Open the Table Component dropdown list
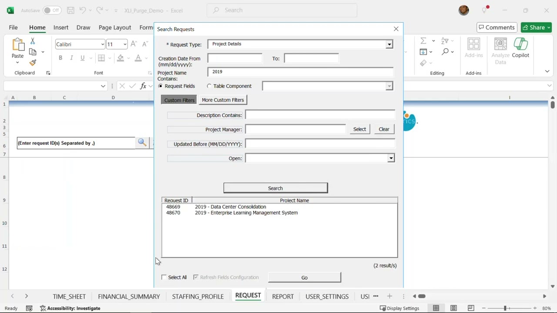Image resolution: width=557 pixels, height=313 pixels. click(x=389, y=86)
